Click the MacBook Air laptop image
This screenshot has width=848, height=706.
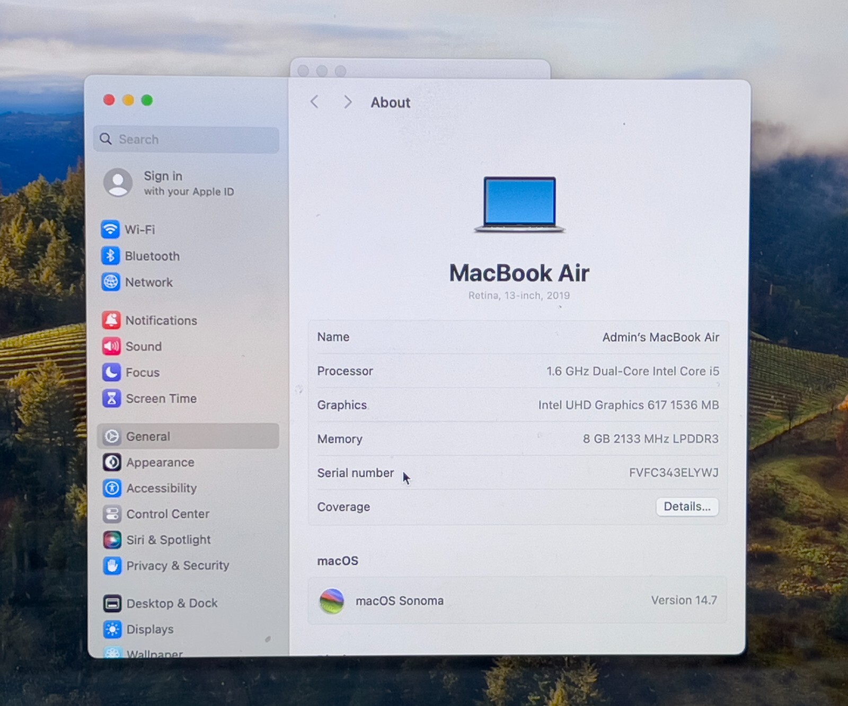(519, 205)
